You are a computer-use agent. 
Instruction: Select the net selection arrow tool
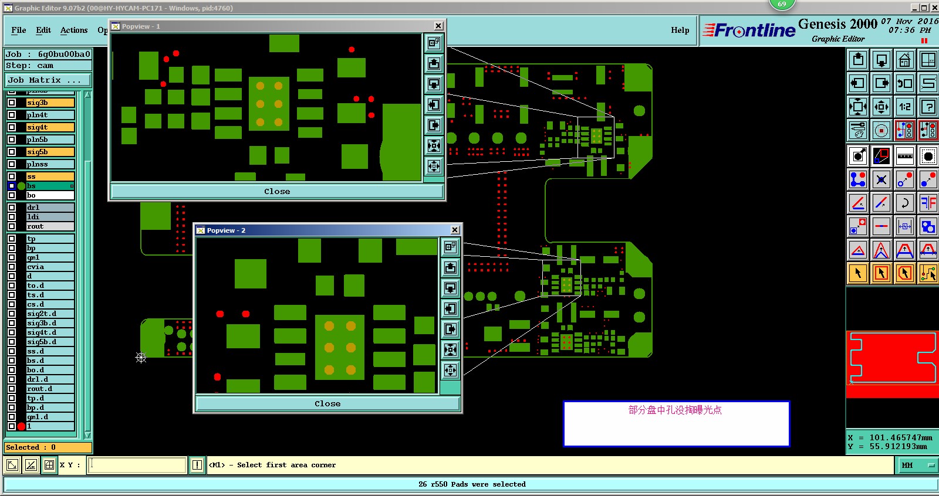(x=928, y=273)
